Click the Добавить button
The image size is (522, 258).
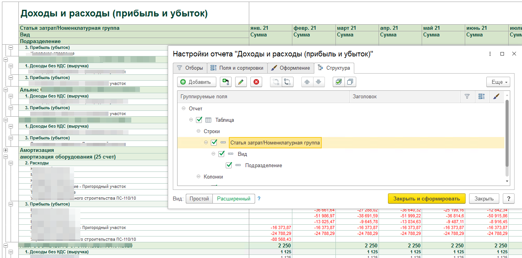[197, 82]
